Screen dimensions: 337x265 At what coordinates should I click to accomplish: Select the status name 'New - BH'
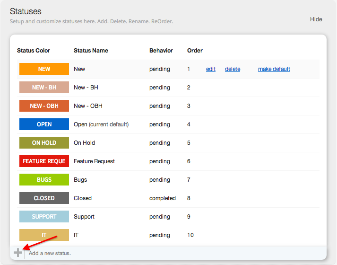pyautogui.click(x=86, y=88)
